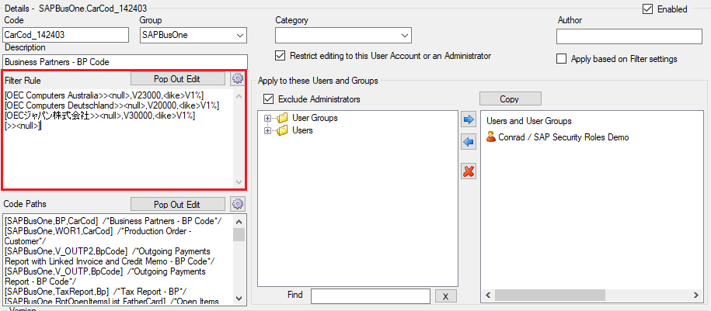Check Apply based on Filter settings
Screen dimensions: 711x311
[561, 59]
